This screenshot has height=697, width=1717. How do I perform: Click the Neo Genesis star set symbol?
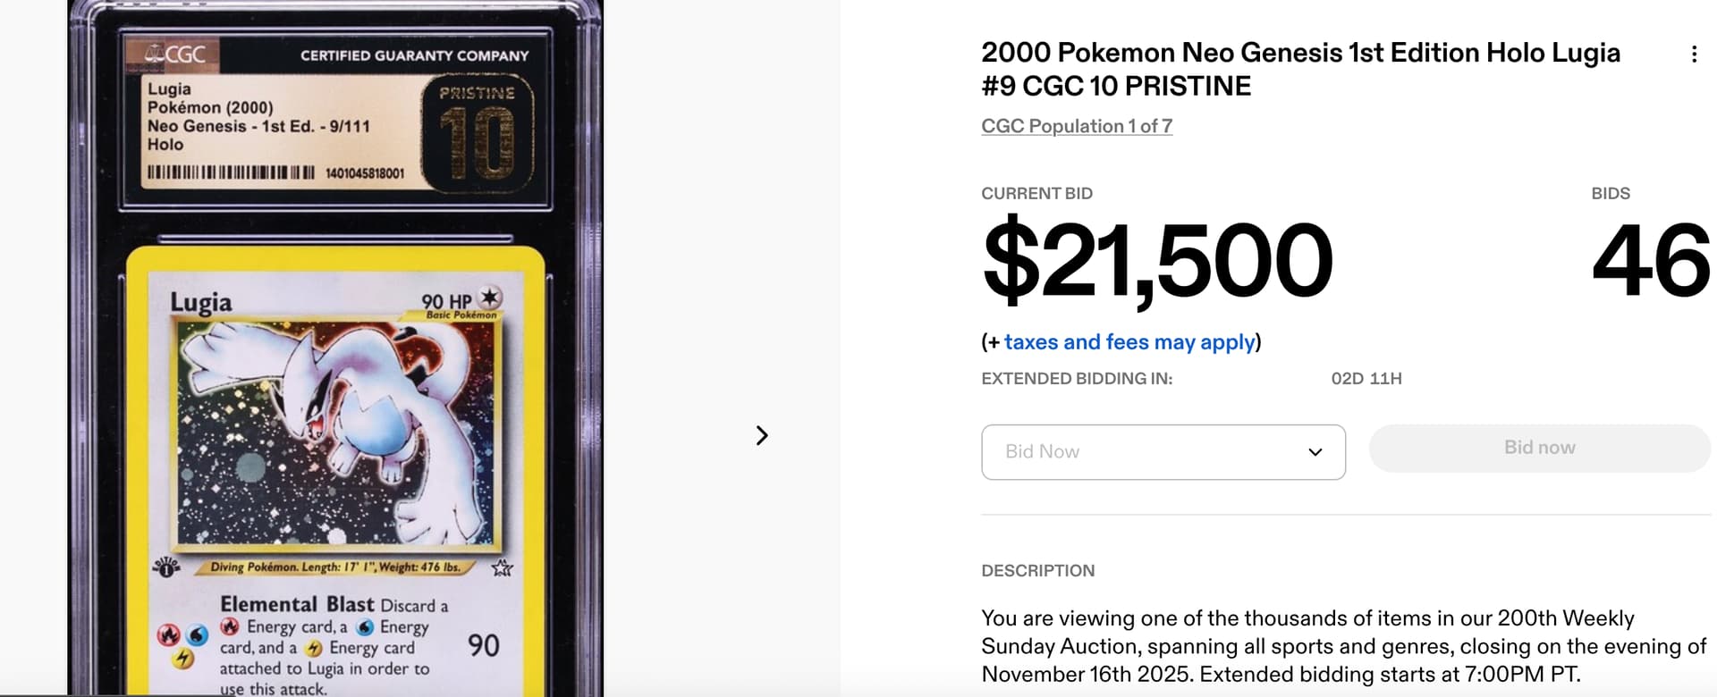click(x=502, y=567)
